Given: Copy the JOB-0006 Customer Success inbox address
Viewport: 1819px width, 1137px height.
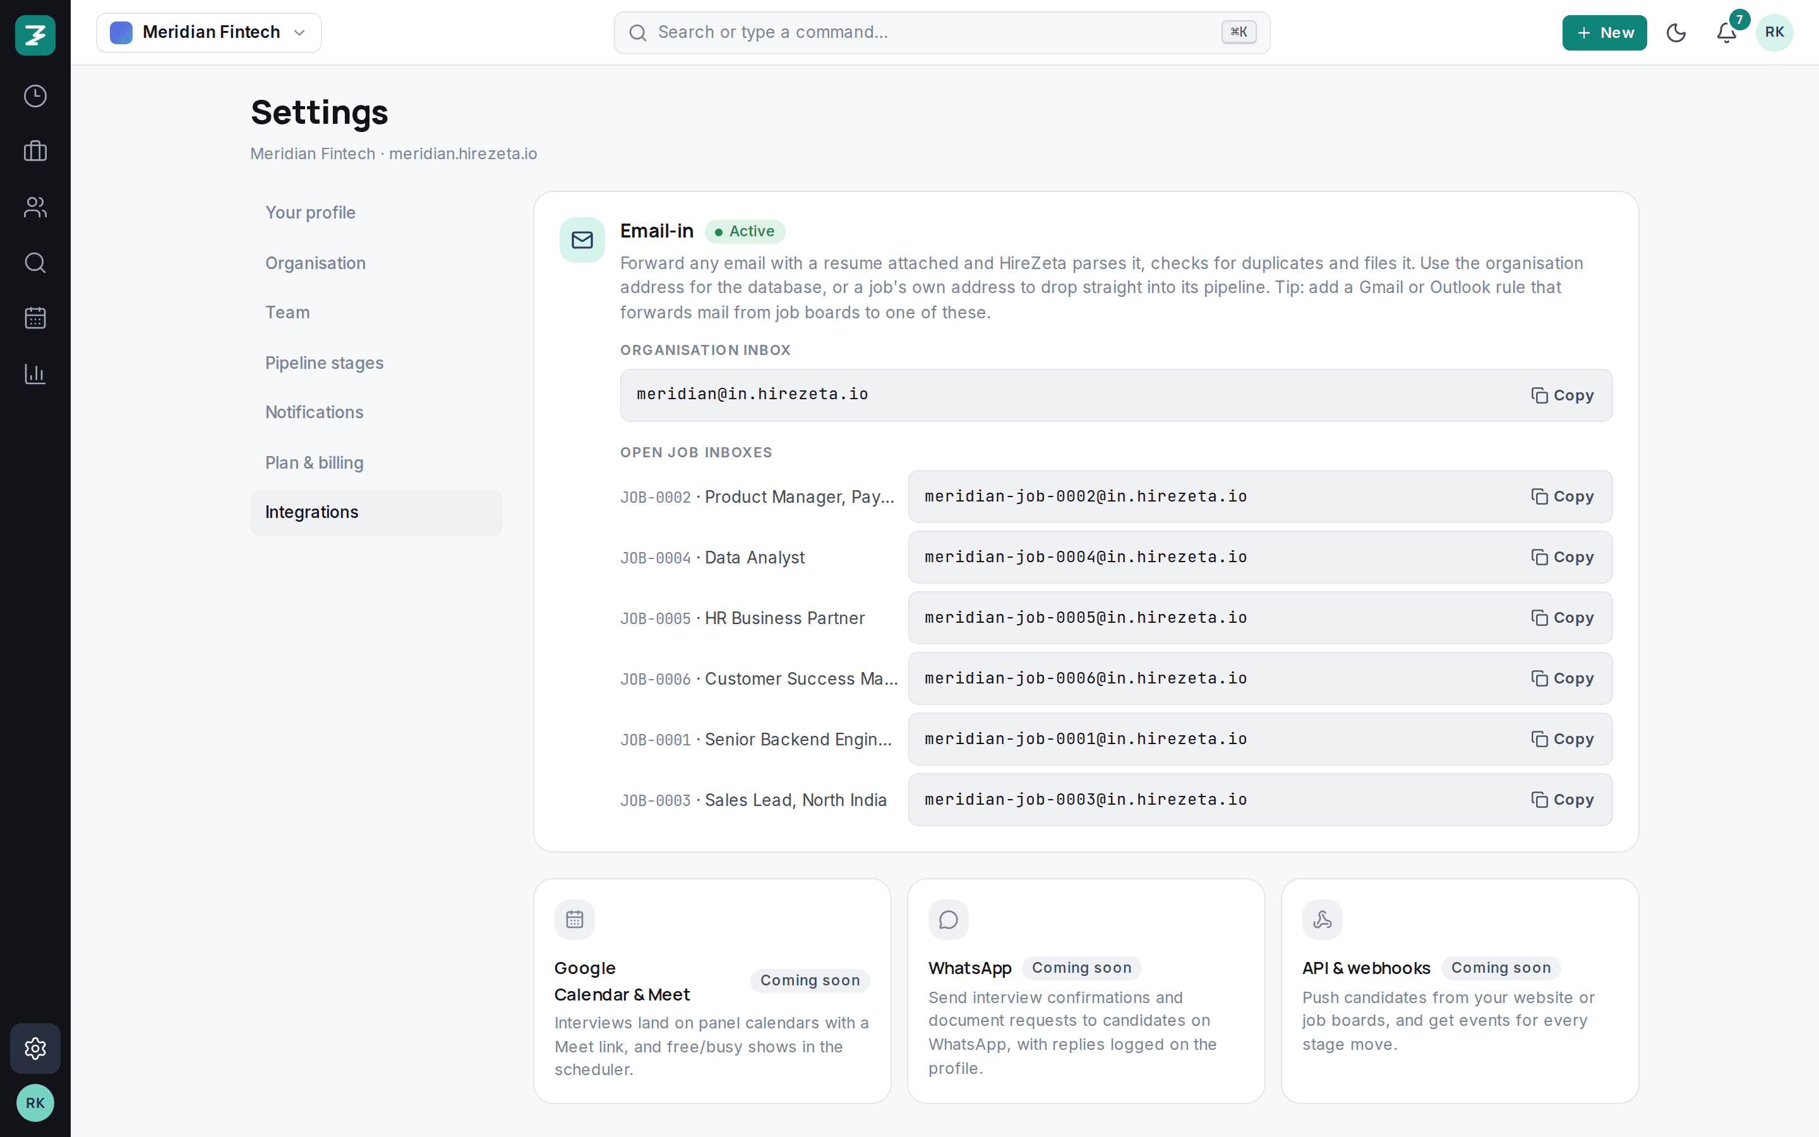Looking at the screenshot, I should point(1562,678).
